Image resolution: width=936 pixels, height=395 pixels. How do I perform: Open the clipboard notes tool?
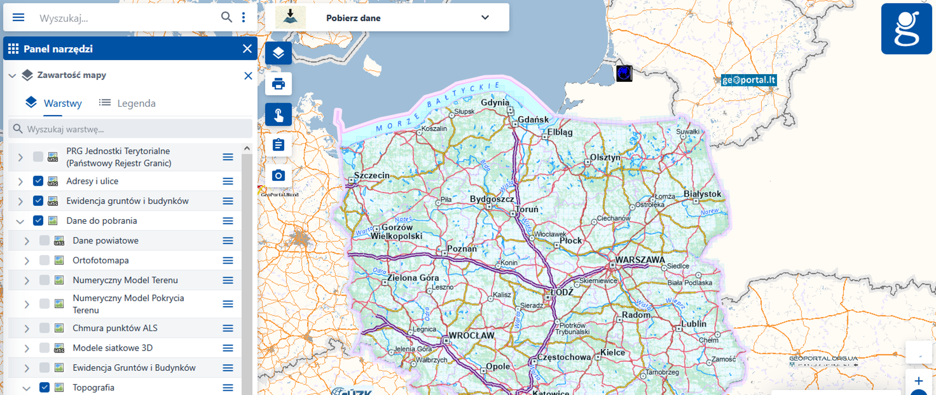278,145
